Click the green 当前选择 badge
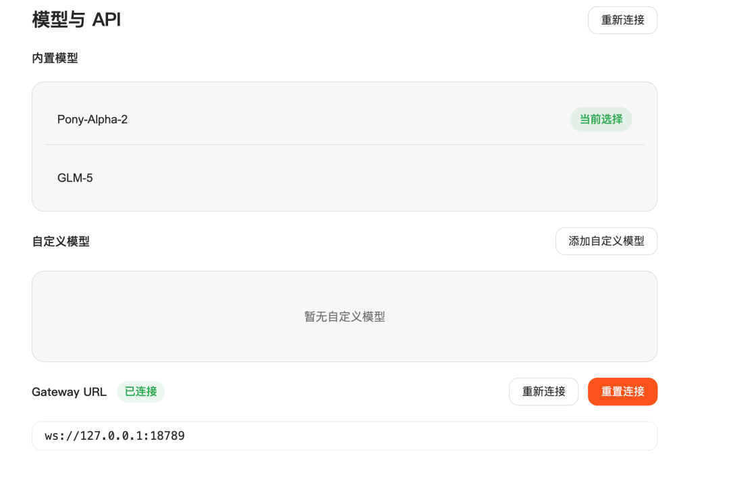 (601, 120)
